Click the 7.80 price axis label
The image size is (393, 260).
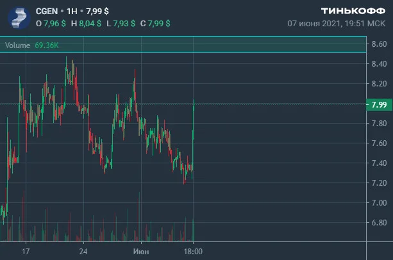[x=379, y=124]
